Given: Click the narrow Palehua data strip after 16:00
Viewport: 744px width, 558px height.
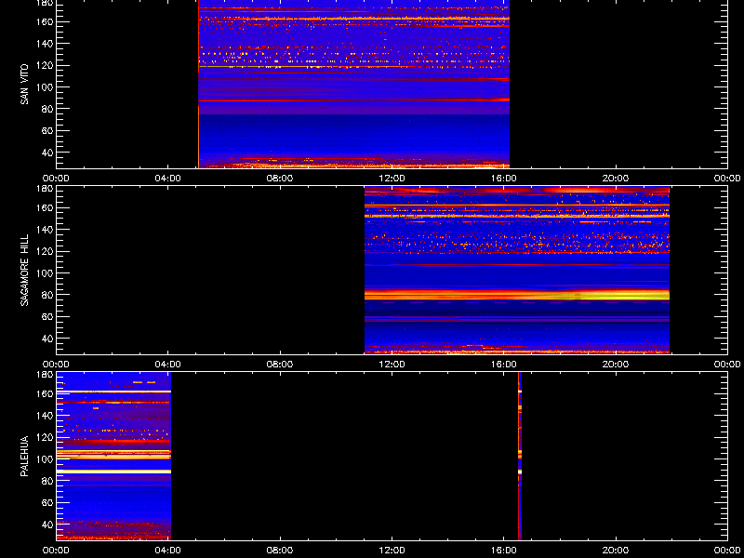Looking at the screenshot, I should click(x=520, y=456).
